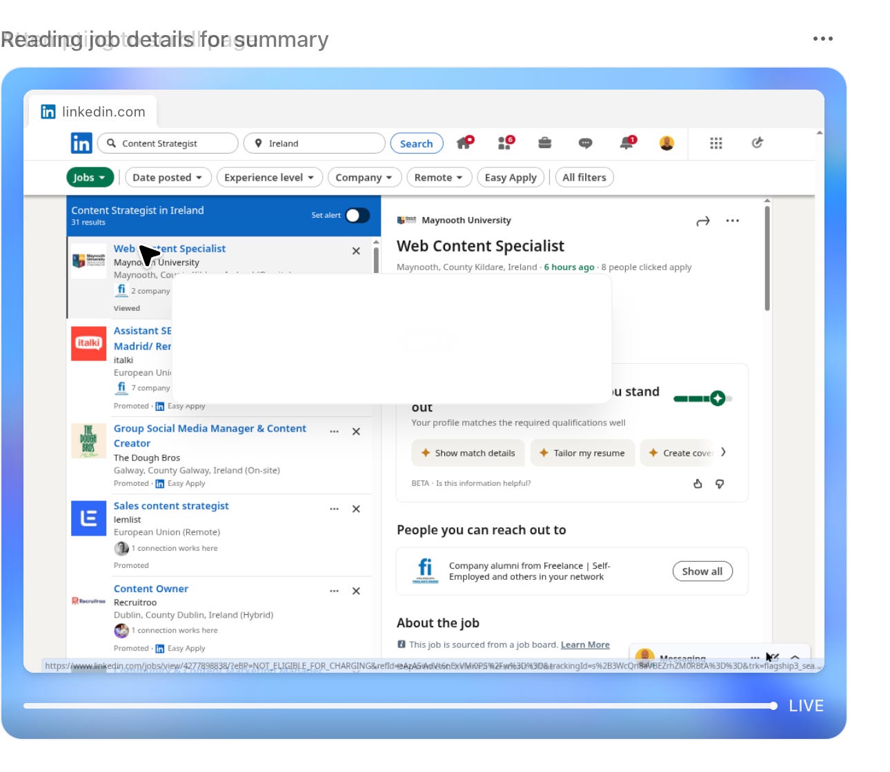Open more options for Web Content Specialist details
This screenshot has height=772, width=890.
(733, 221)
